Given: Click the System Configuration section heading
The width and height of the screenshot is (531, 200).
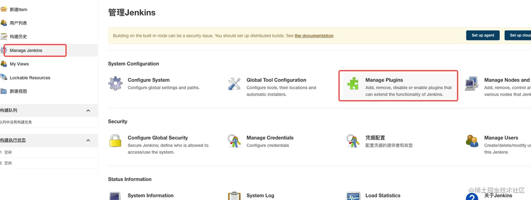Looking at the screenshot, I should [133, 64].
